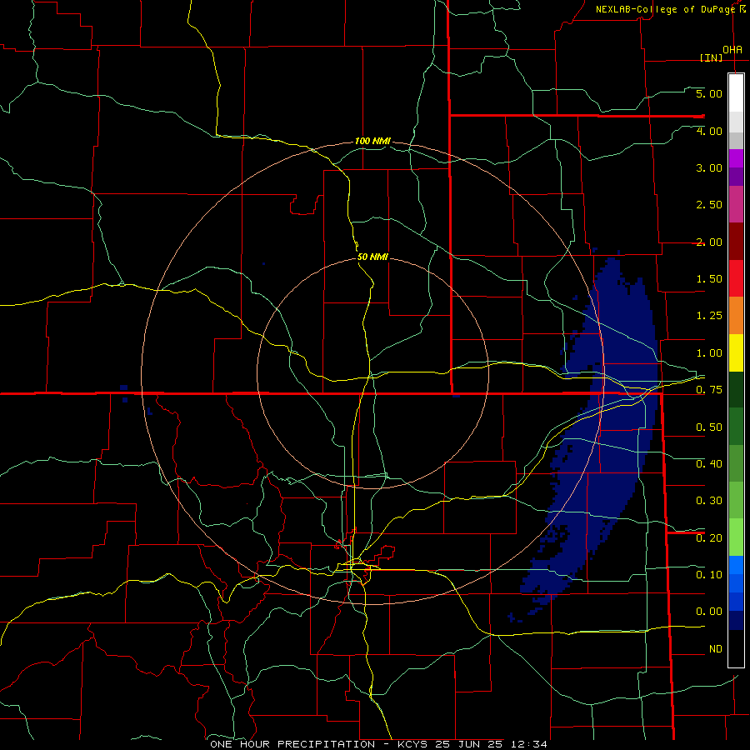
Task: Click the '1.25' legend value
Action: click(709, 316)
